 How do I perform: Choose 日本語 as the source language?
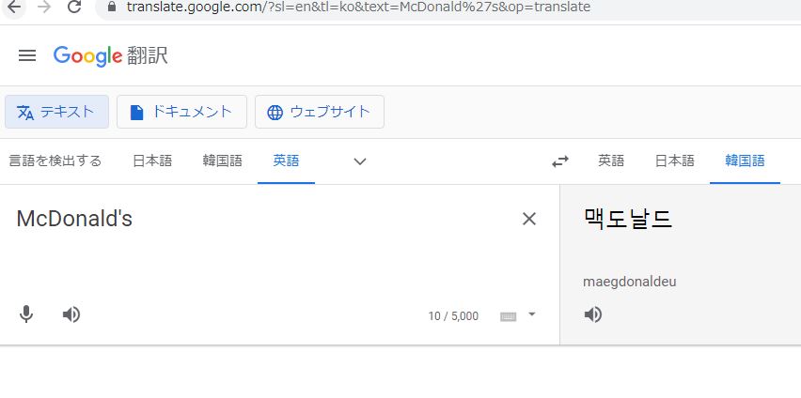coord(152,161)
